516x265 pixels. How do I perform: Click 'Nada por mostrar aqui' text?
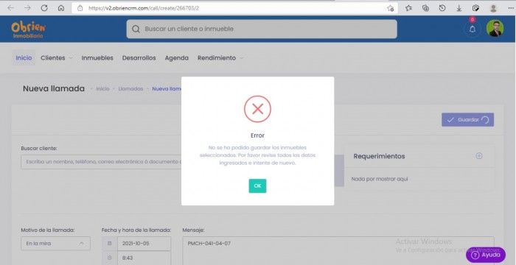380,179
